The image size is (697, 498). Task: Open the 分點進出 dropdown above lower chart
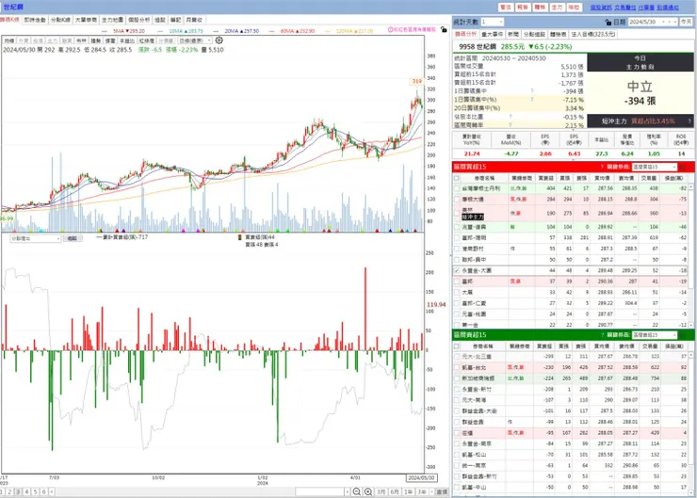pos(36,238)
